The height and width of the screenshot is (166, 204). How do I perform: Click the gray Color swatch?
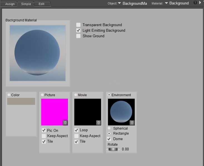pyautogui.click(x=21, y=101)
